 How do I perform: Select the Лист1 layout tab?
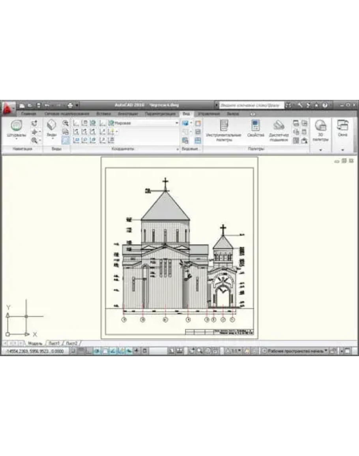click(x=54, y=343)
